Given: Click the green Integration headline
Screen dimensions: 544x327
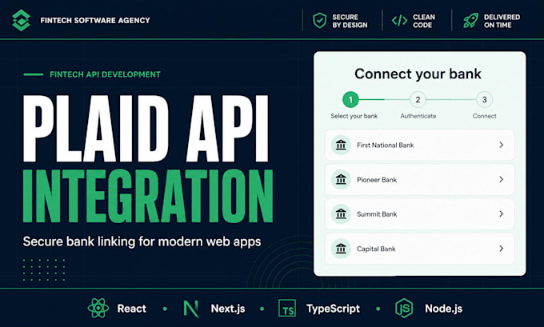Looking at the screenshot, I should pos(148,196).
